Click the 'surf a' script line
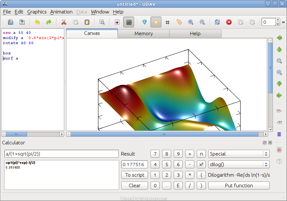 pos(10,58)
